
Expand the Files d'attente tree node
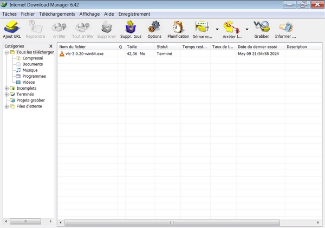[x=6, y=106]
